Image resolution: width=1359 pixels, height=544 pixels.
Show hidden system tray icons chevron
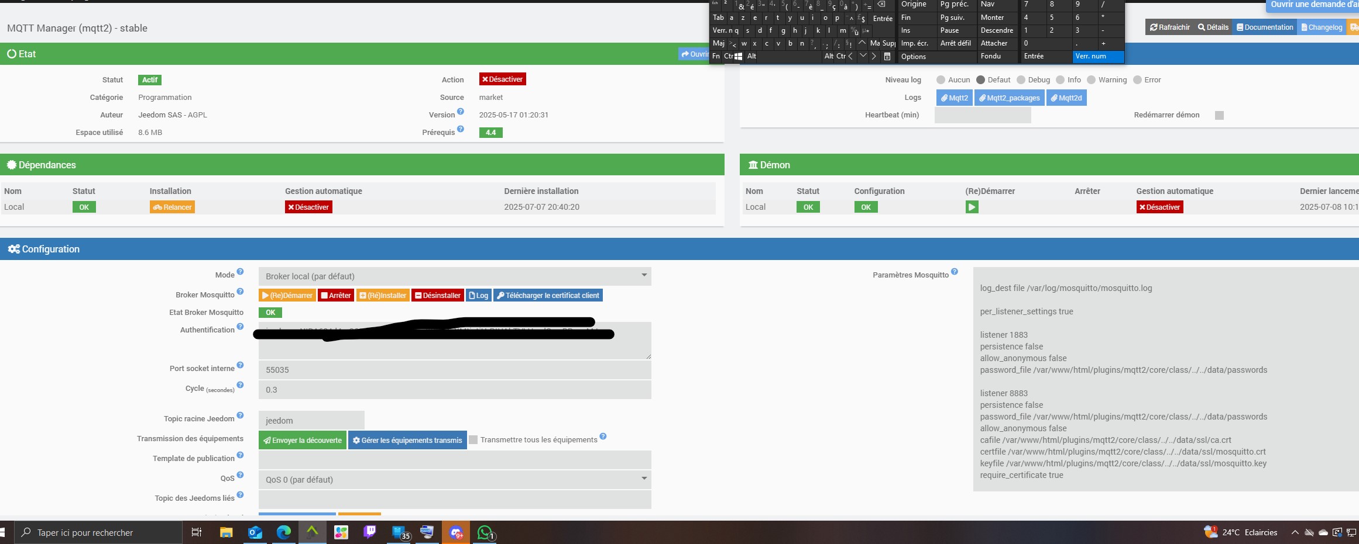[1295, 532]
